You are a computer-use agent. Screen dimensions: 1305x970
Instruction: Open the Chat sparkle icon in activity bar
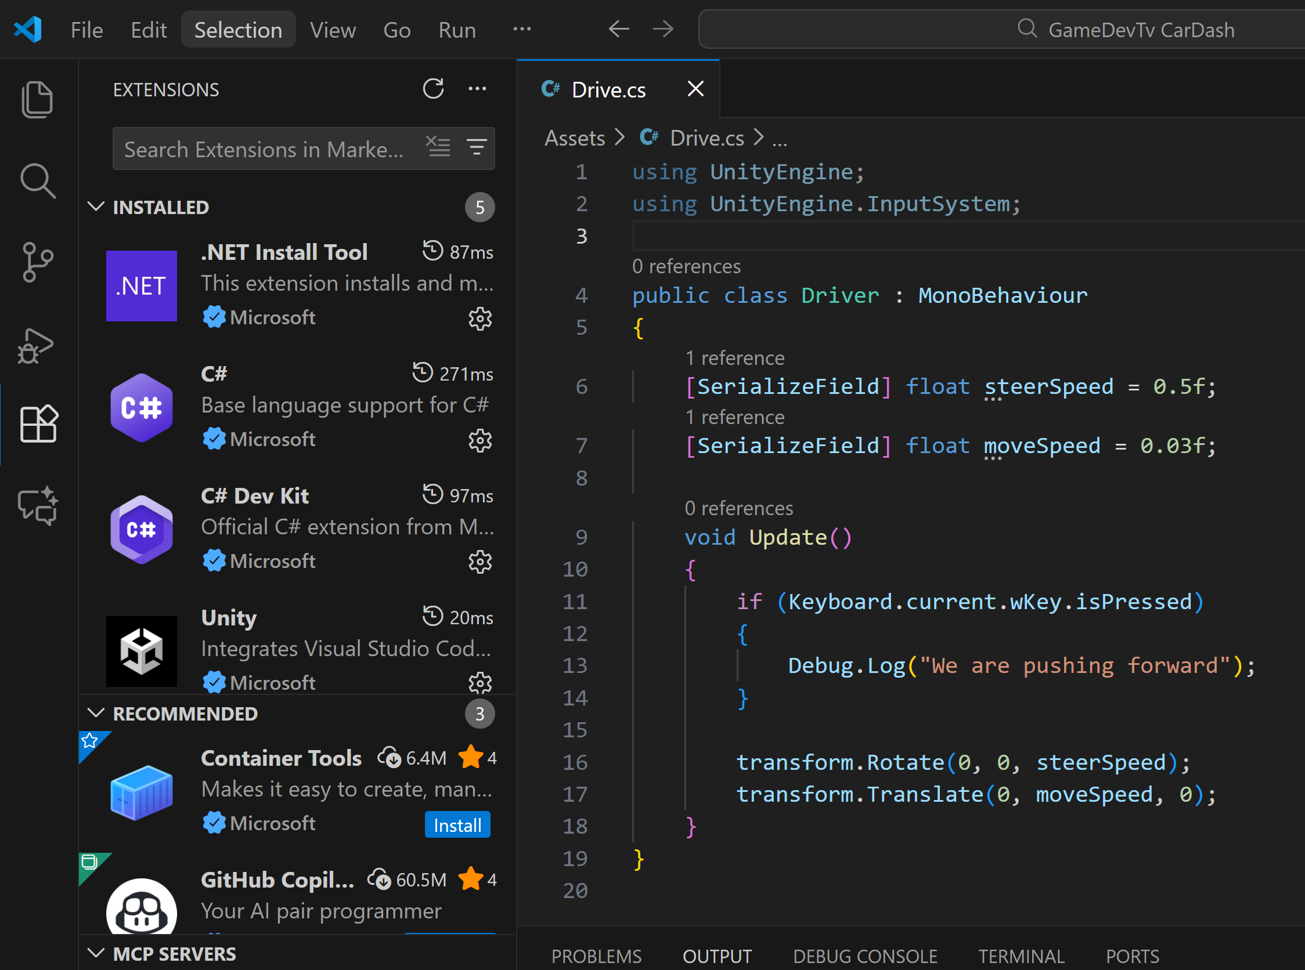click(38, 505)
